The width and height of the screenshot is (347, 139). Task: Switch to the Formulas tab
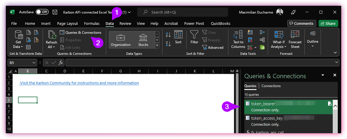coord(92,24)
